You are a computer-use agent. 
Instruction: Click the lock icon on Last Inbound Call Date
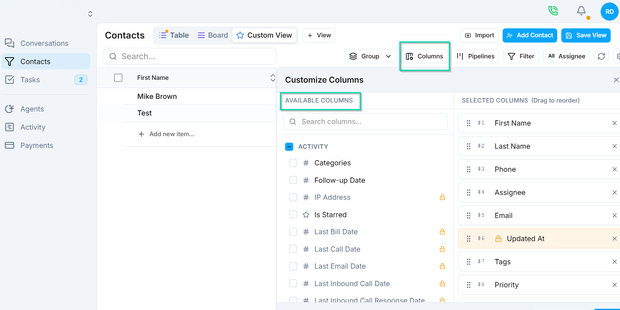click(442, 284)
